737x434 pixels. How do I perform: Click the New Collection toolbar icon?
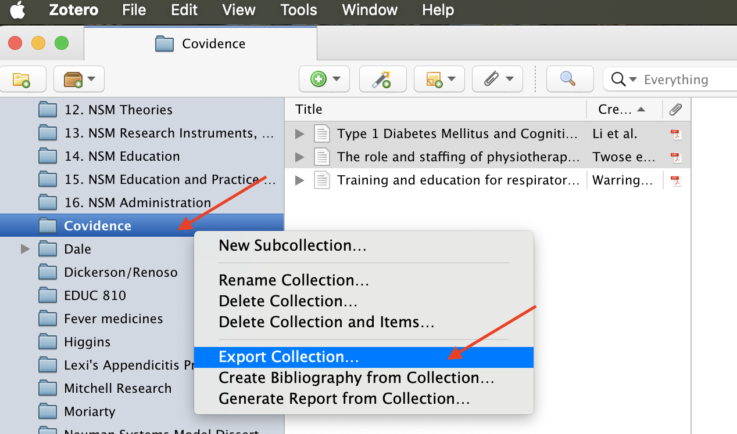(x=21, y=79)
